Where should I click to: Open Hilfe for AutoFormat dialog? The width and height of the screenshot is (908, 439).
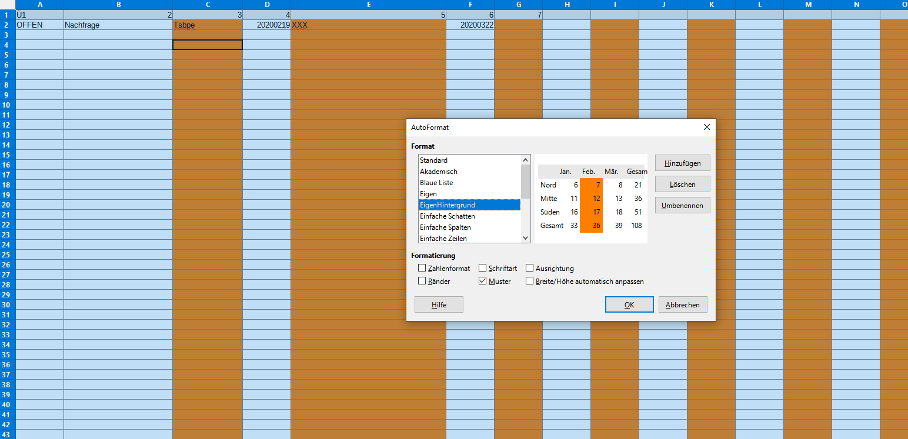pos(439,304)
